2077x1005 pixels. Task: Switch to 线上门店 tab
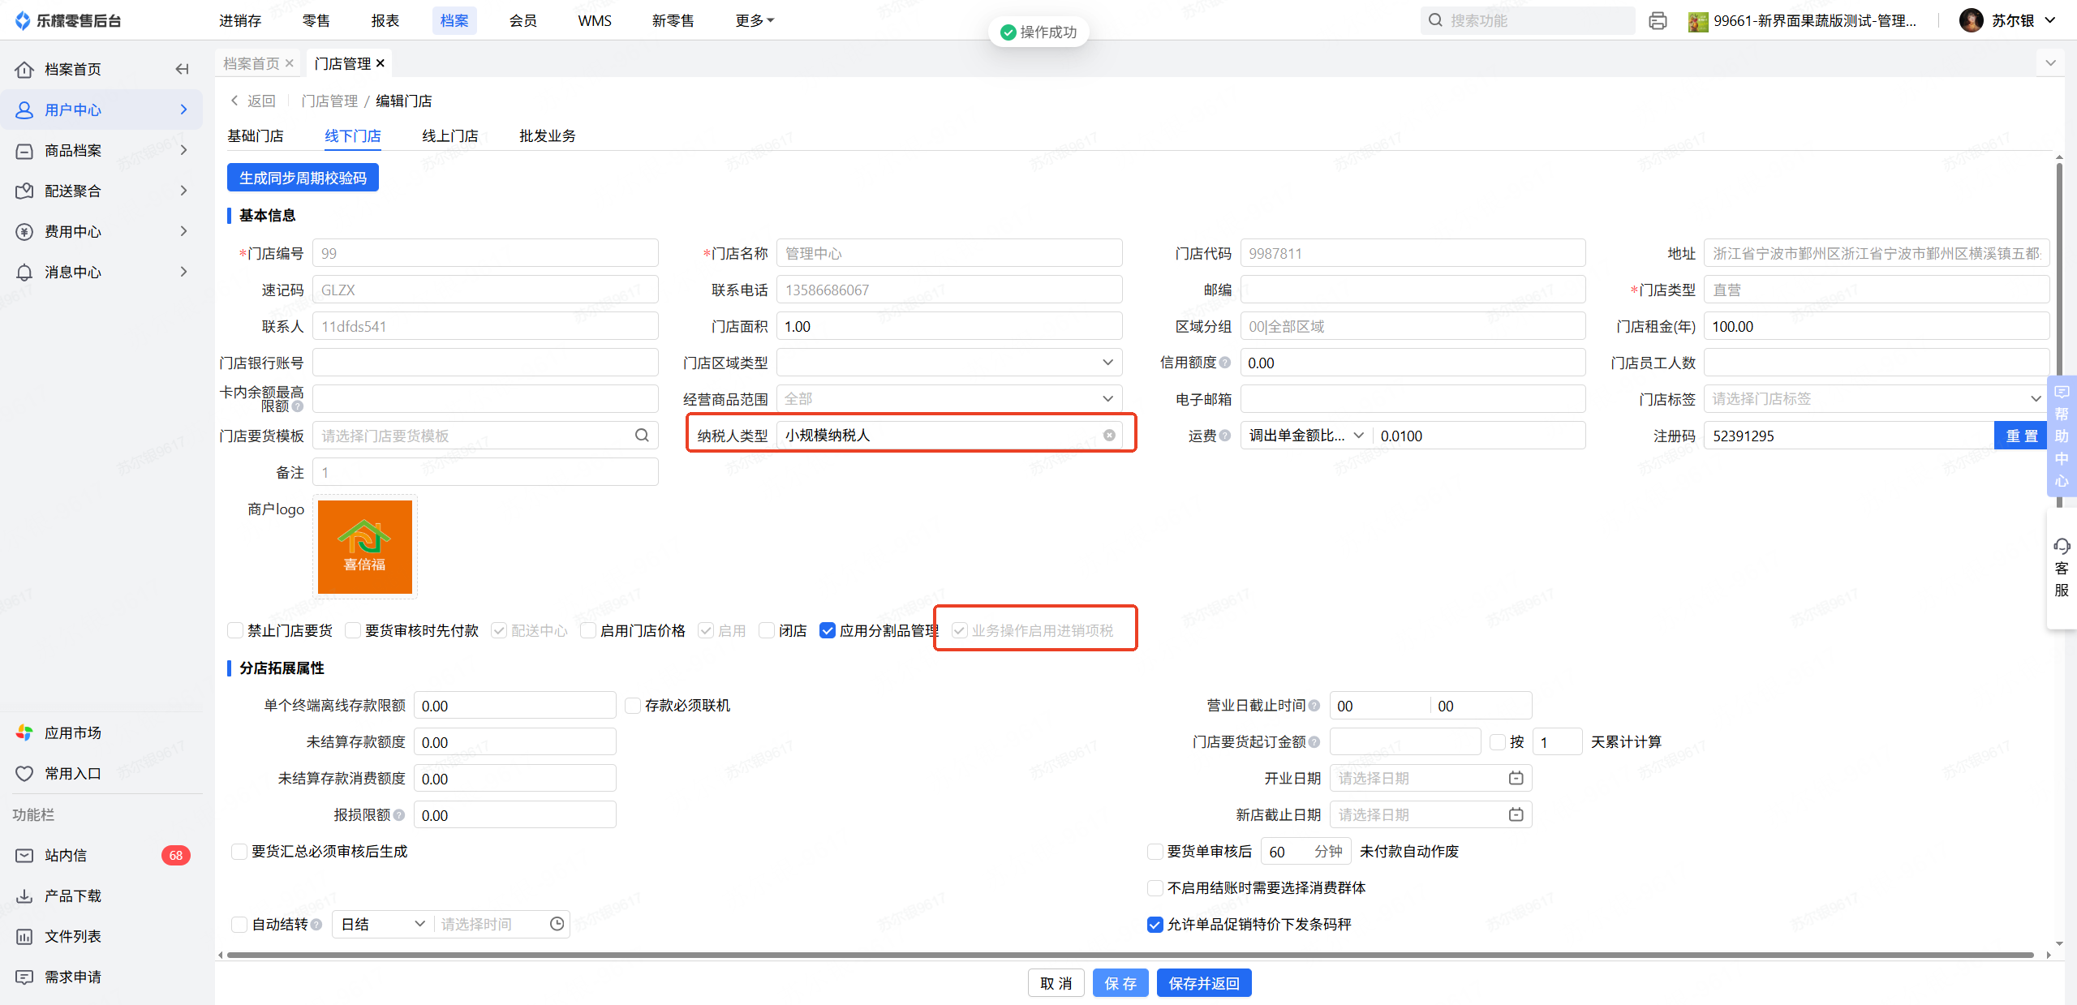[x=449, y=135]
